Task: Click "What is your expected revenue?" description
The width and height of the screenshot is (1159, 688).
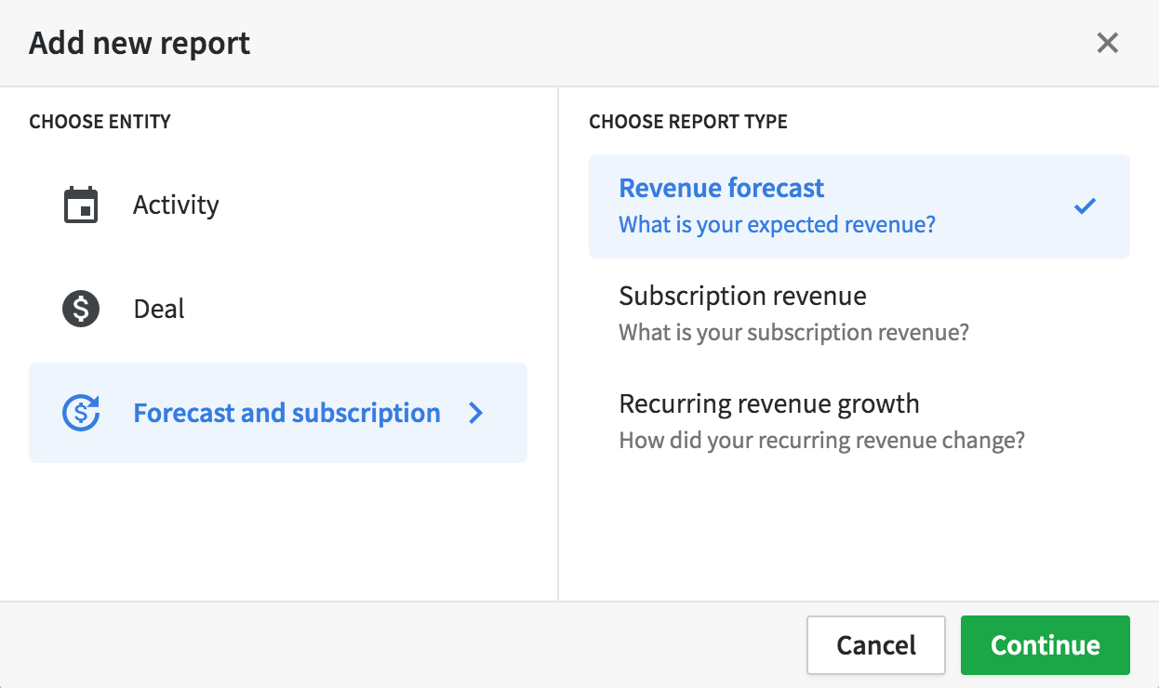Action: click(778, 225)
